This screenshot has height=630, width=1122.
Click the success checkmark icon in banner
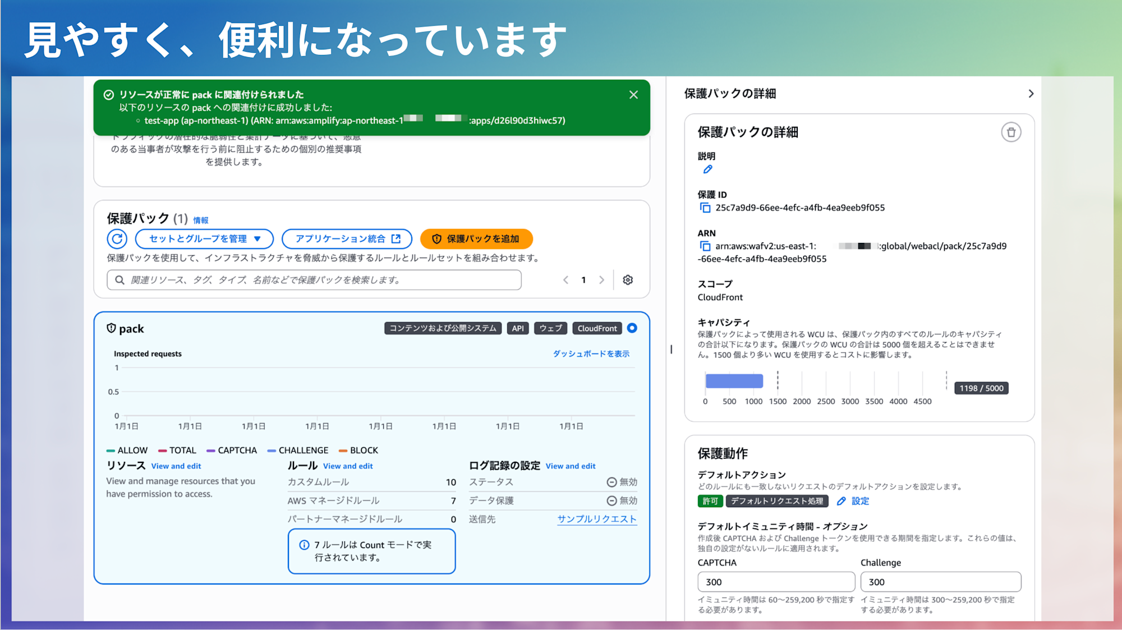tap(109, 95)
